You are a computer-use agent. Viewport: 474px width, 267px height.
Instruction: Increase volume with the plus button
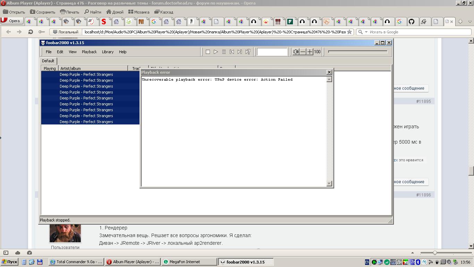click(x=310, y=52)
